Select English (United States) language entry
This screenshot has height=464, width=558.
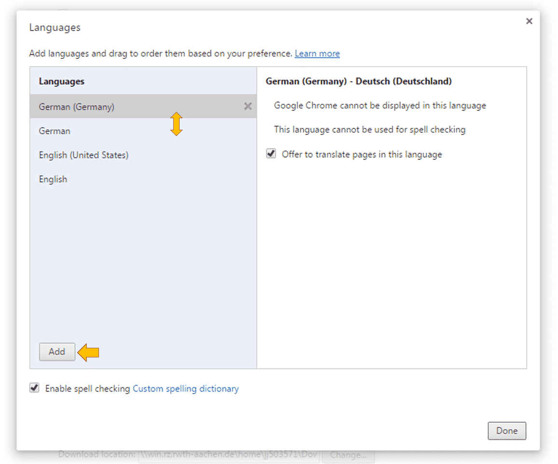point(84,155)
